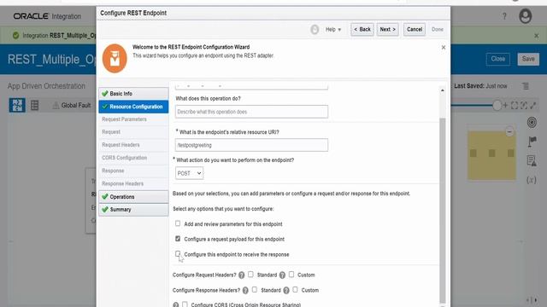This screenshot has width=547, height=307.
Task: Click the canvas zoom slider handle
Action: [x=497, y=105]
